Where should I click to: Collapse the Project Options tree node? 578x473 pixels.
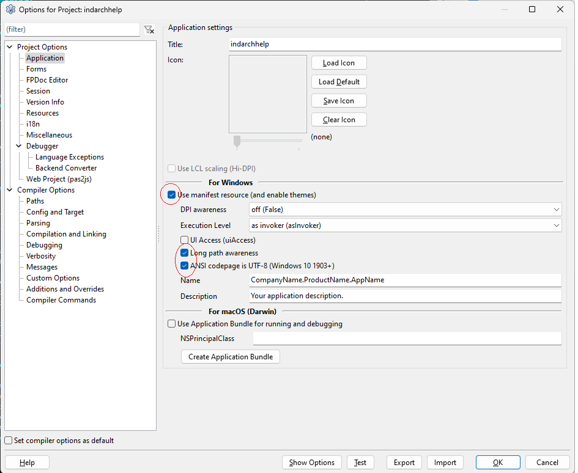coord(10,47)
